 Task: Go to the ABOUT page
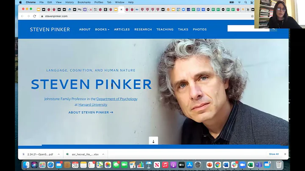point(85,30)
